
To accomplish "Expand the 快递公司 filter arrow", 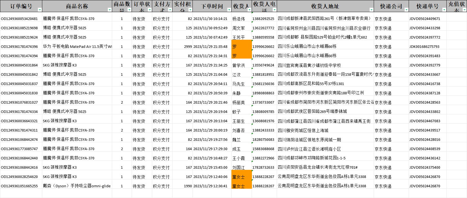I will tap(406, 10).
